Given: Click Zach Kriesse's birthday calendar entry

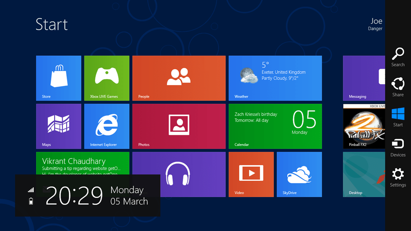Looking at the screenshot, I should pyautogui.click(x=256, y=117).
